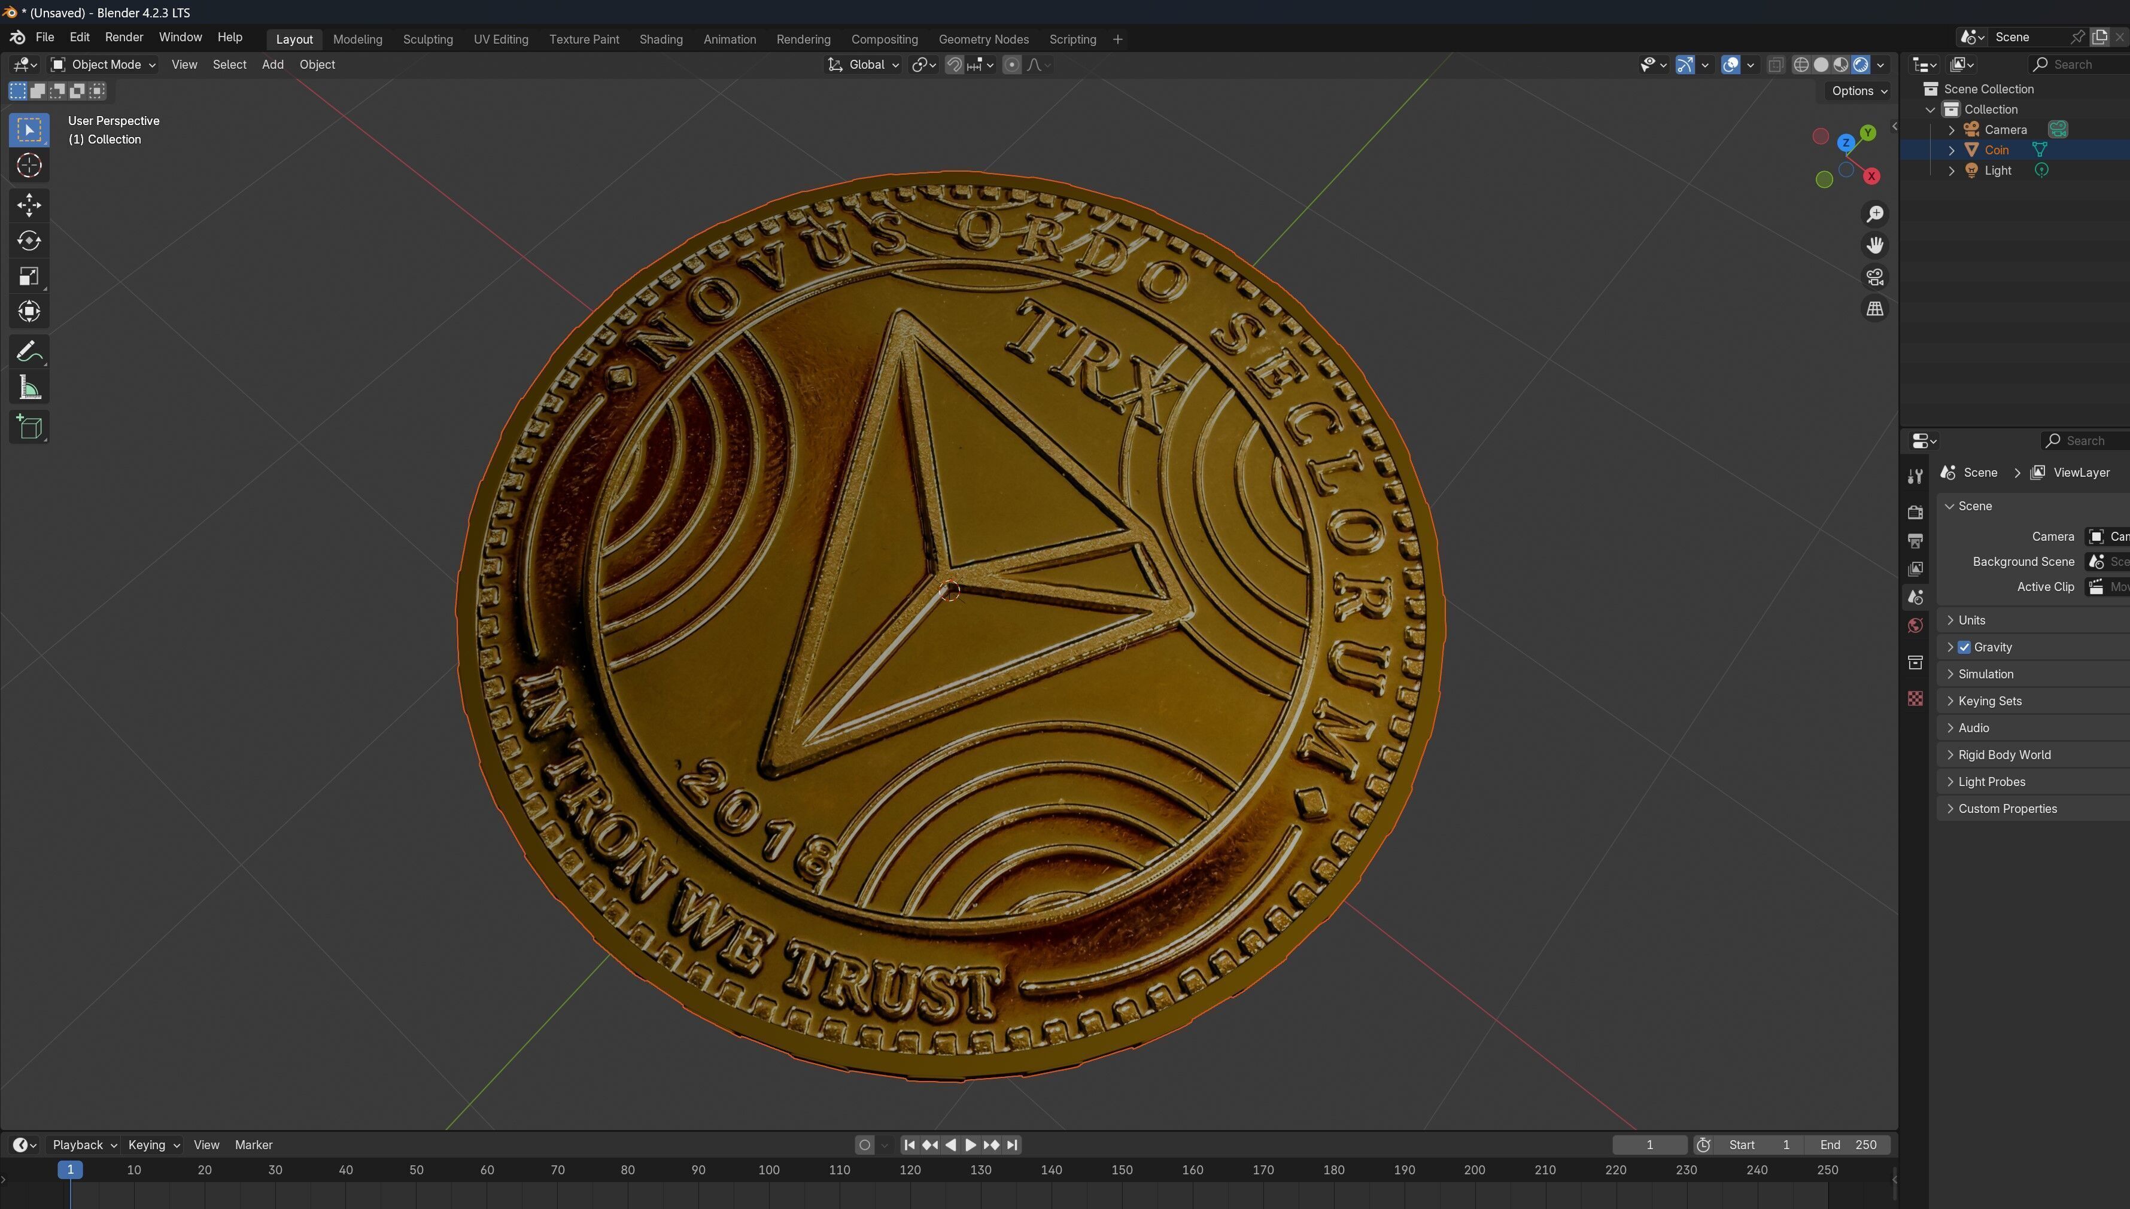Expand the Light item in outliner

click(1952, 170)
